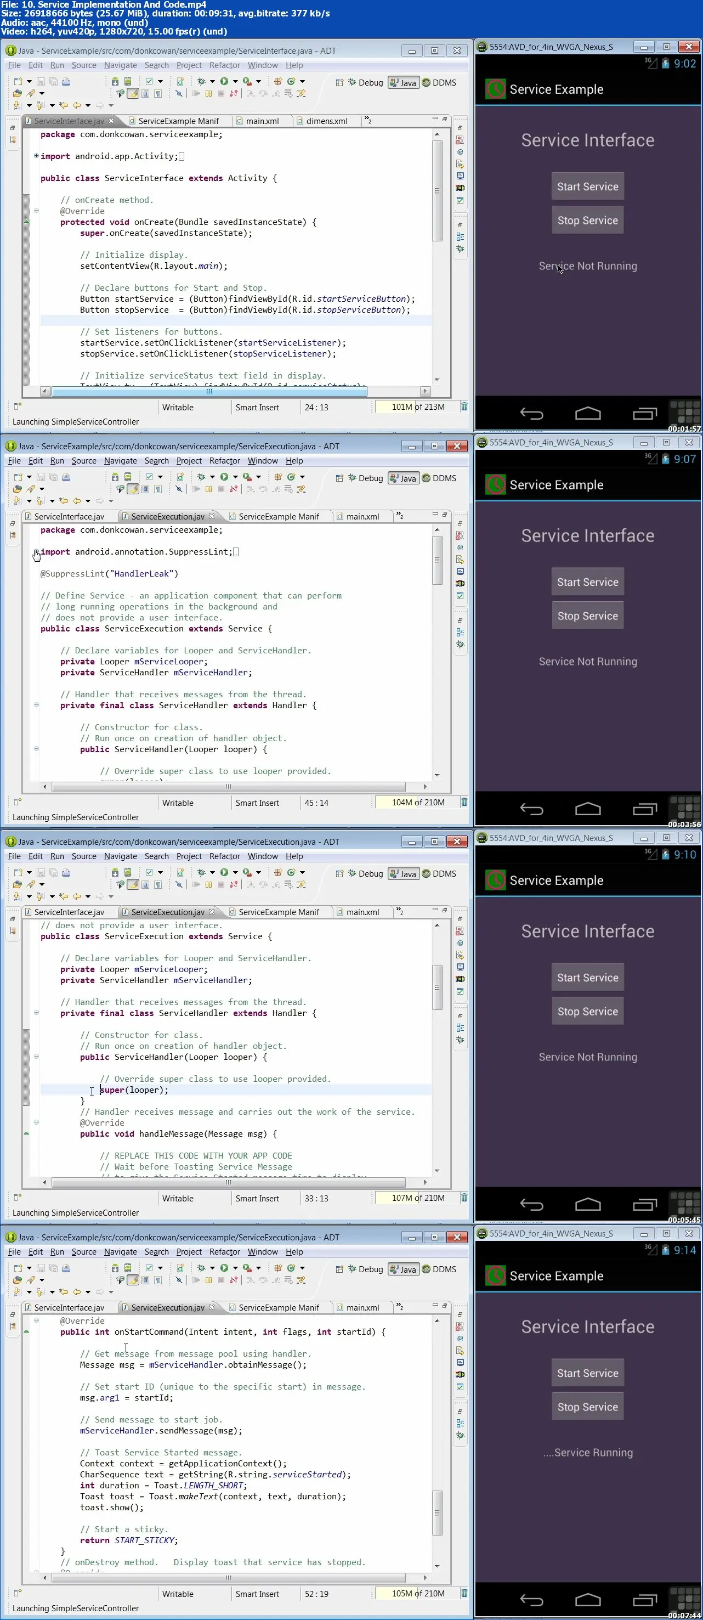703x1620 pixels.
Task: Open the Debug icon dropdown arrow in ServiceInterface.java window
Action: pyautogui.click(x=212, y=81)
